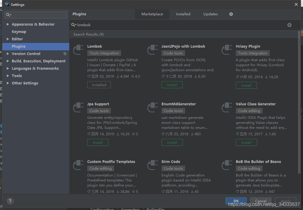Expand the Editor settings section
This screenshot has height=210, width=303.
coord(8,39)
